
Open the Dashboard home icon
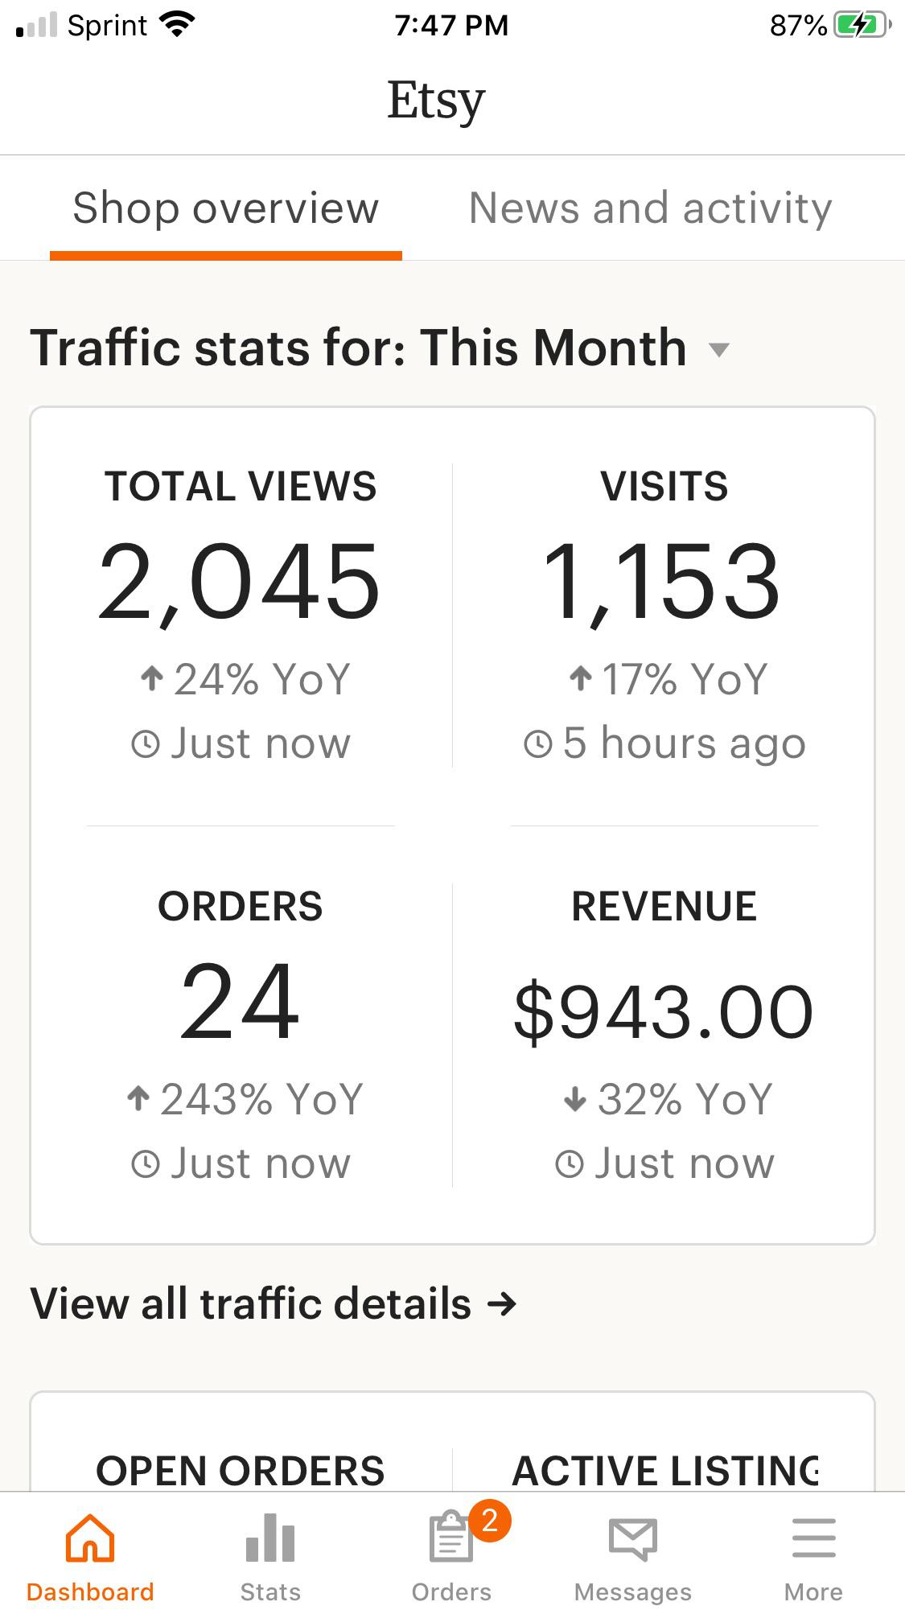coord(89,1538)
